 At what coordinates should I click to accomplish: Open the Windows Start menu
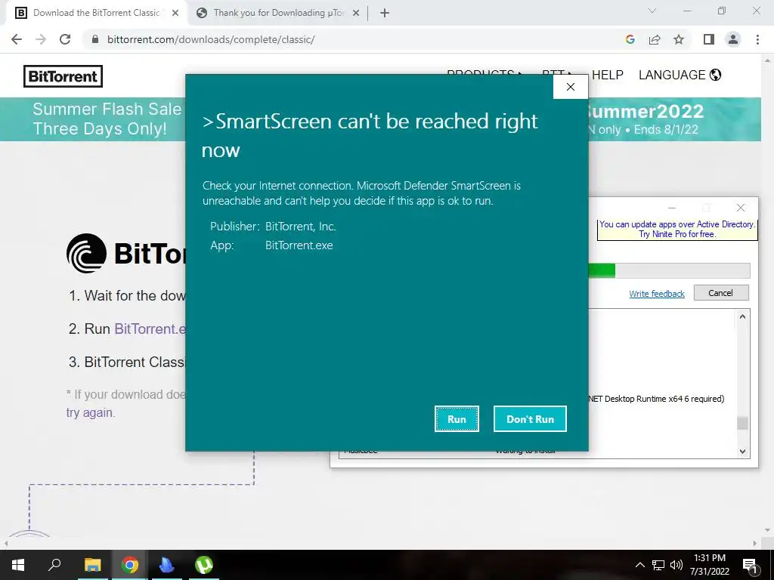(x=18, y=565)
